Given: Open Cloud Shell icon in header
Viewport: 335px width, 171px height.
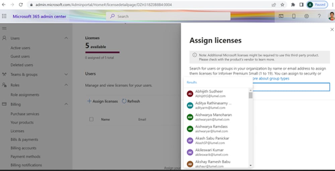Looking at the screenshot, I should pos(281,16).
